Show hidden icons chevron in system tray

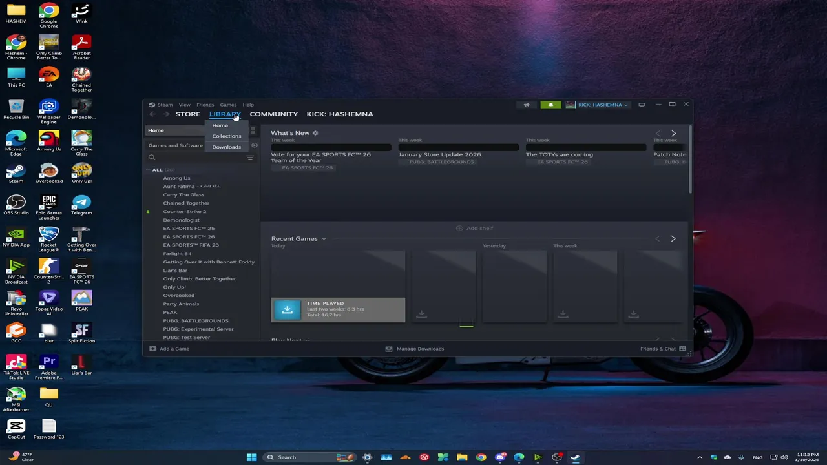(700, 457)
